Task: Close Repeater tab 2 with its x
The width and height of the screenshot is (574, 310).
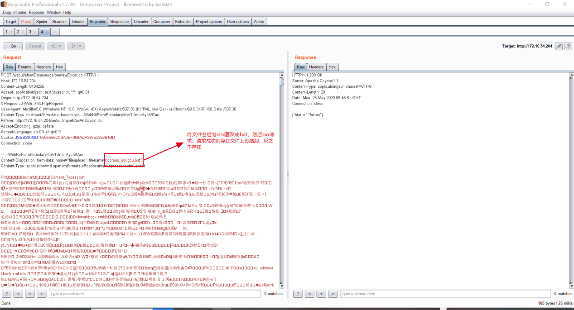Action: coord(22,32)
